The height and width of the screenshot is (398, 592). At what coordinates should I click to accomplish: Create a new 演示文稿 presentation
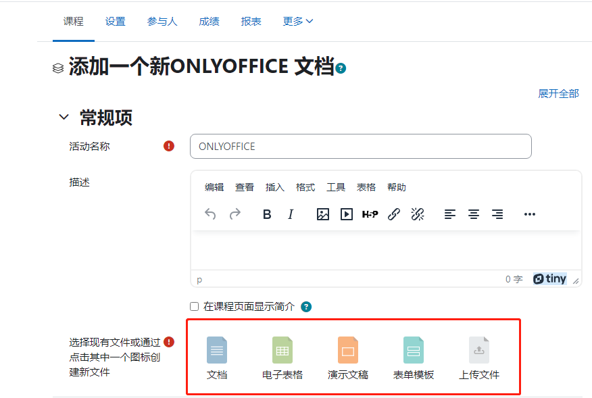(x=348, y=357)
